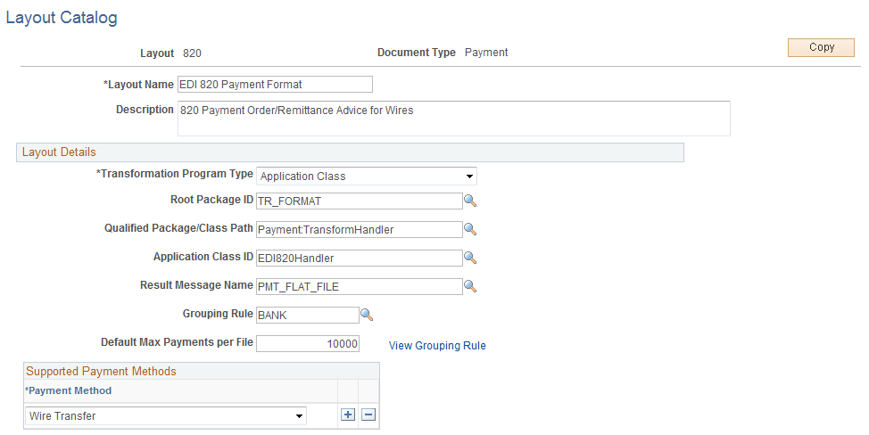869x435 pixels.
Task: Open lookup for Result Message Name
Action: [470, 287]
